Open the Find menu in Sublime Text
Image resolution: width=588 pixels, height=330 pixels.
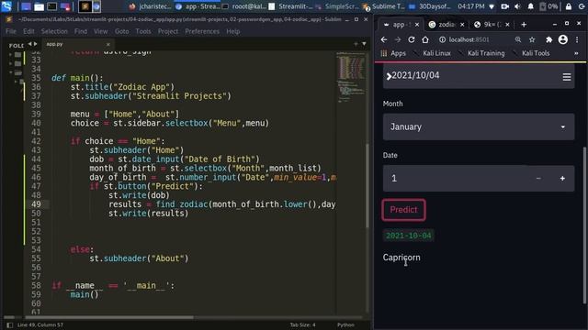tap(81, 31)
